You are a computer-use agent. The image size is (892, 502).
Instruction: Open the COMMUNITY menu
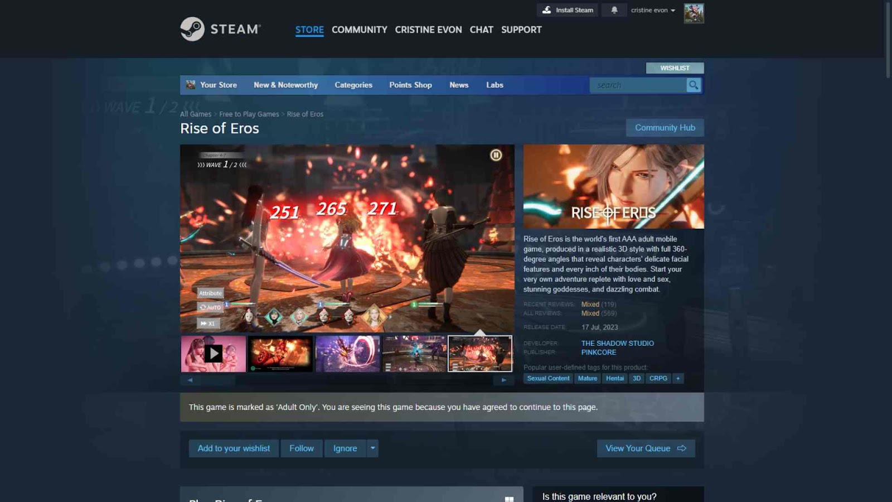point(360,30)
